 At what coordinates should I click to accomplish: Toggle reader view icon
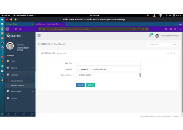134,29
